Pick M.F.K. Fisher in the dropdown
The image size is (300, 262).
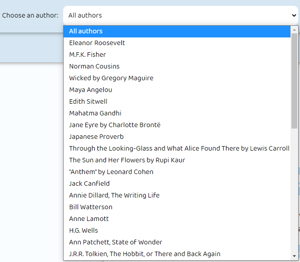click(x=177, y=55)
